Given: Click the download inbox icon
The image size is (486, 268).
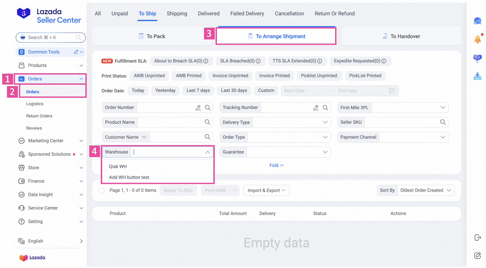Looking at the screenshot, I should coord(477,76).
